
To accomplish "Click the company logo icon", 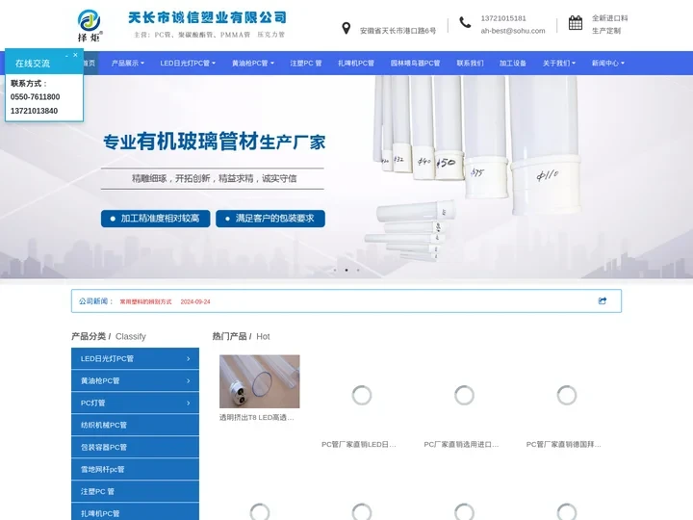I will [x=90, y=23].
